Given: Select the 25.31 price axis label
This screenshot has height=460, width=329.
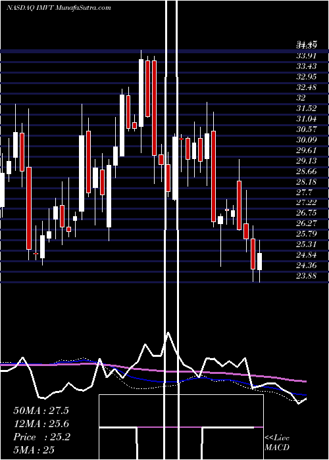Looking at the screenshot, I should pos(307,244).
